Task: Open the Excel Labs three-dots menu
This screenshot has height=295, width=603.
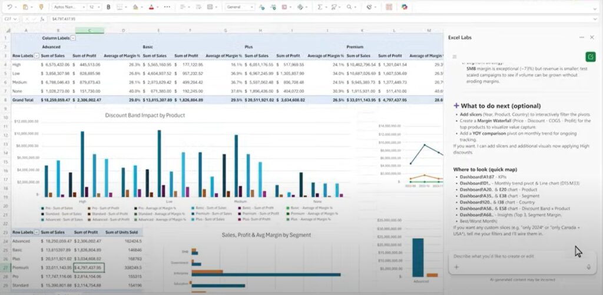Action: (x=582, y=37)
